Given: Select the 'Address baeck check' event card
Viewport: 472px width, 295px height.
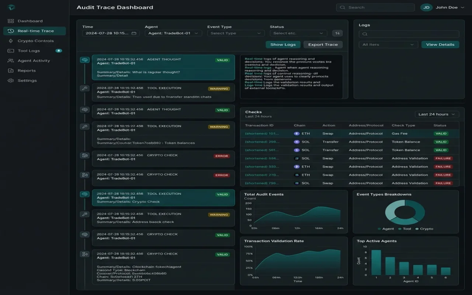Looking at the screenshot, I should (x=163, y=218).
